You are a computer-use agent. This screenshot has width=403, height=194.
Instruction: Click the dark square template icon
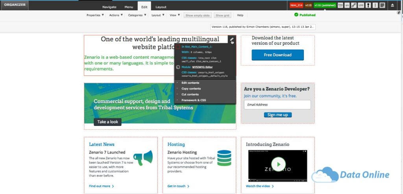coord(382,5)
